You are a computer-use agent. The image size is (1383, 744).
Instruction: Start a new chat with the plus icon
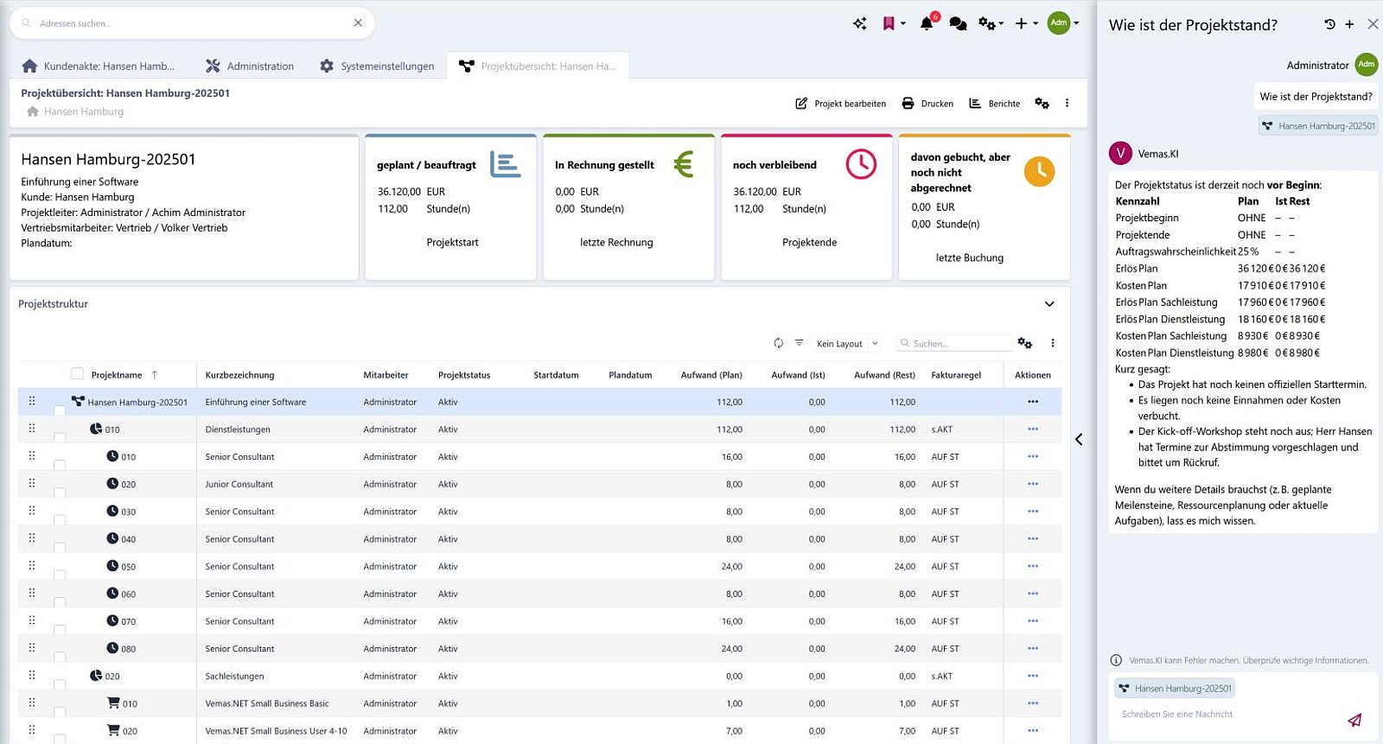click(x=1349, y=24)
